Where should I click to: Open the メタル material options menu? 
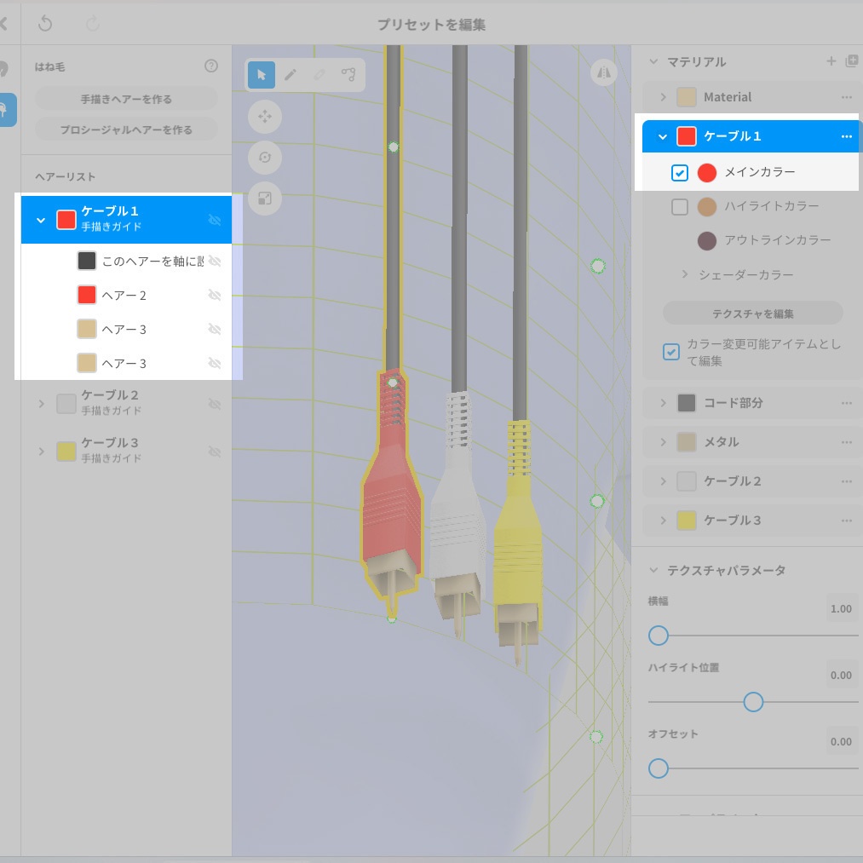click(847, 442)
